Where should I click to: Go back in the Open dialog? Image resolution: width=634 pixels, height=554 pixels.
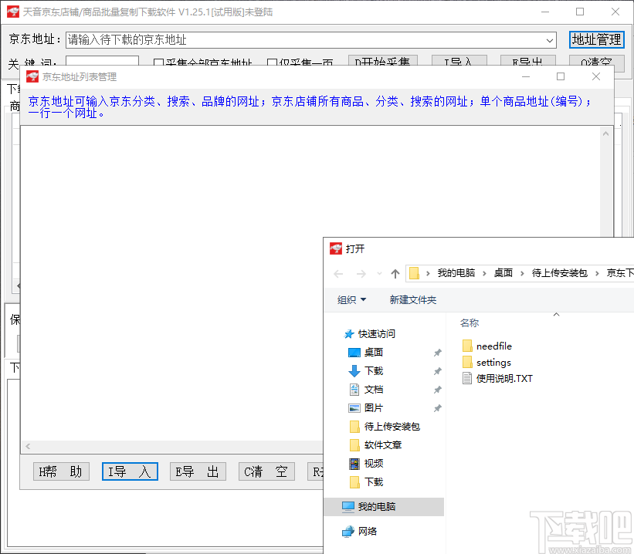coord(338,274)
